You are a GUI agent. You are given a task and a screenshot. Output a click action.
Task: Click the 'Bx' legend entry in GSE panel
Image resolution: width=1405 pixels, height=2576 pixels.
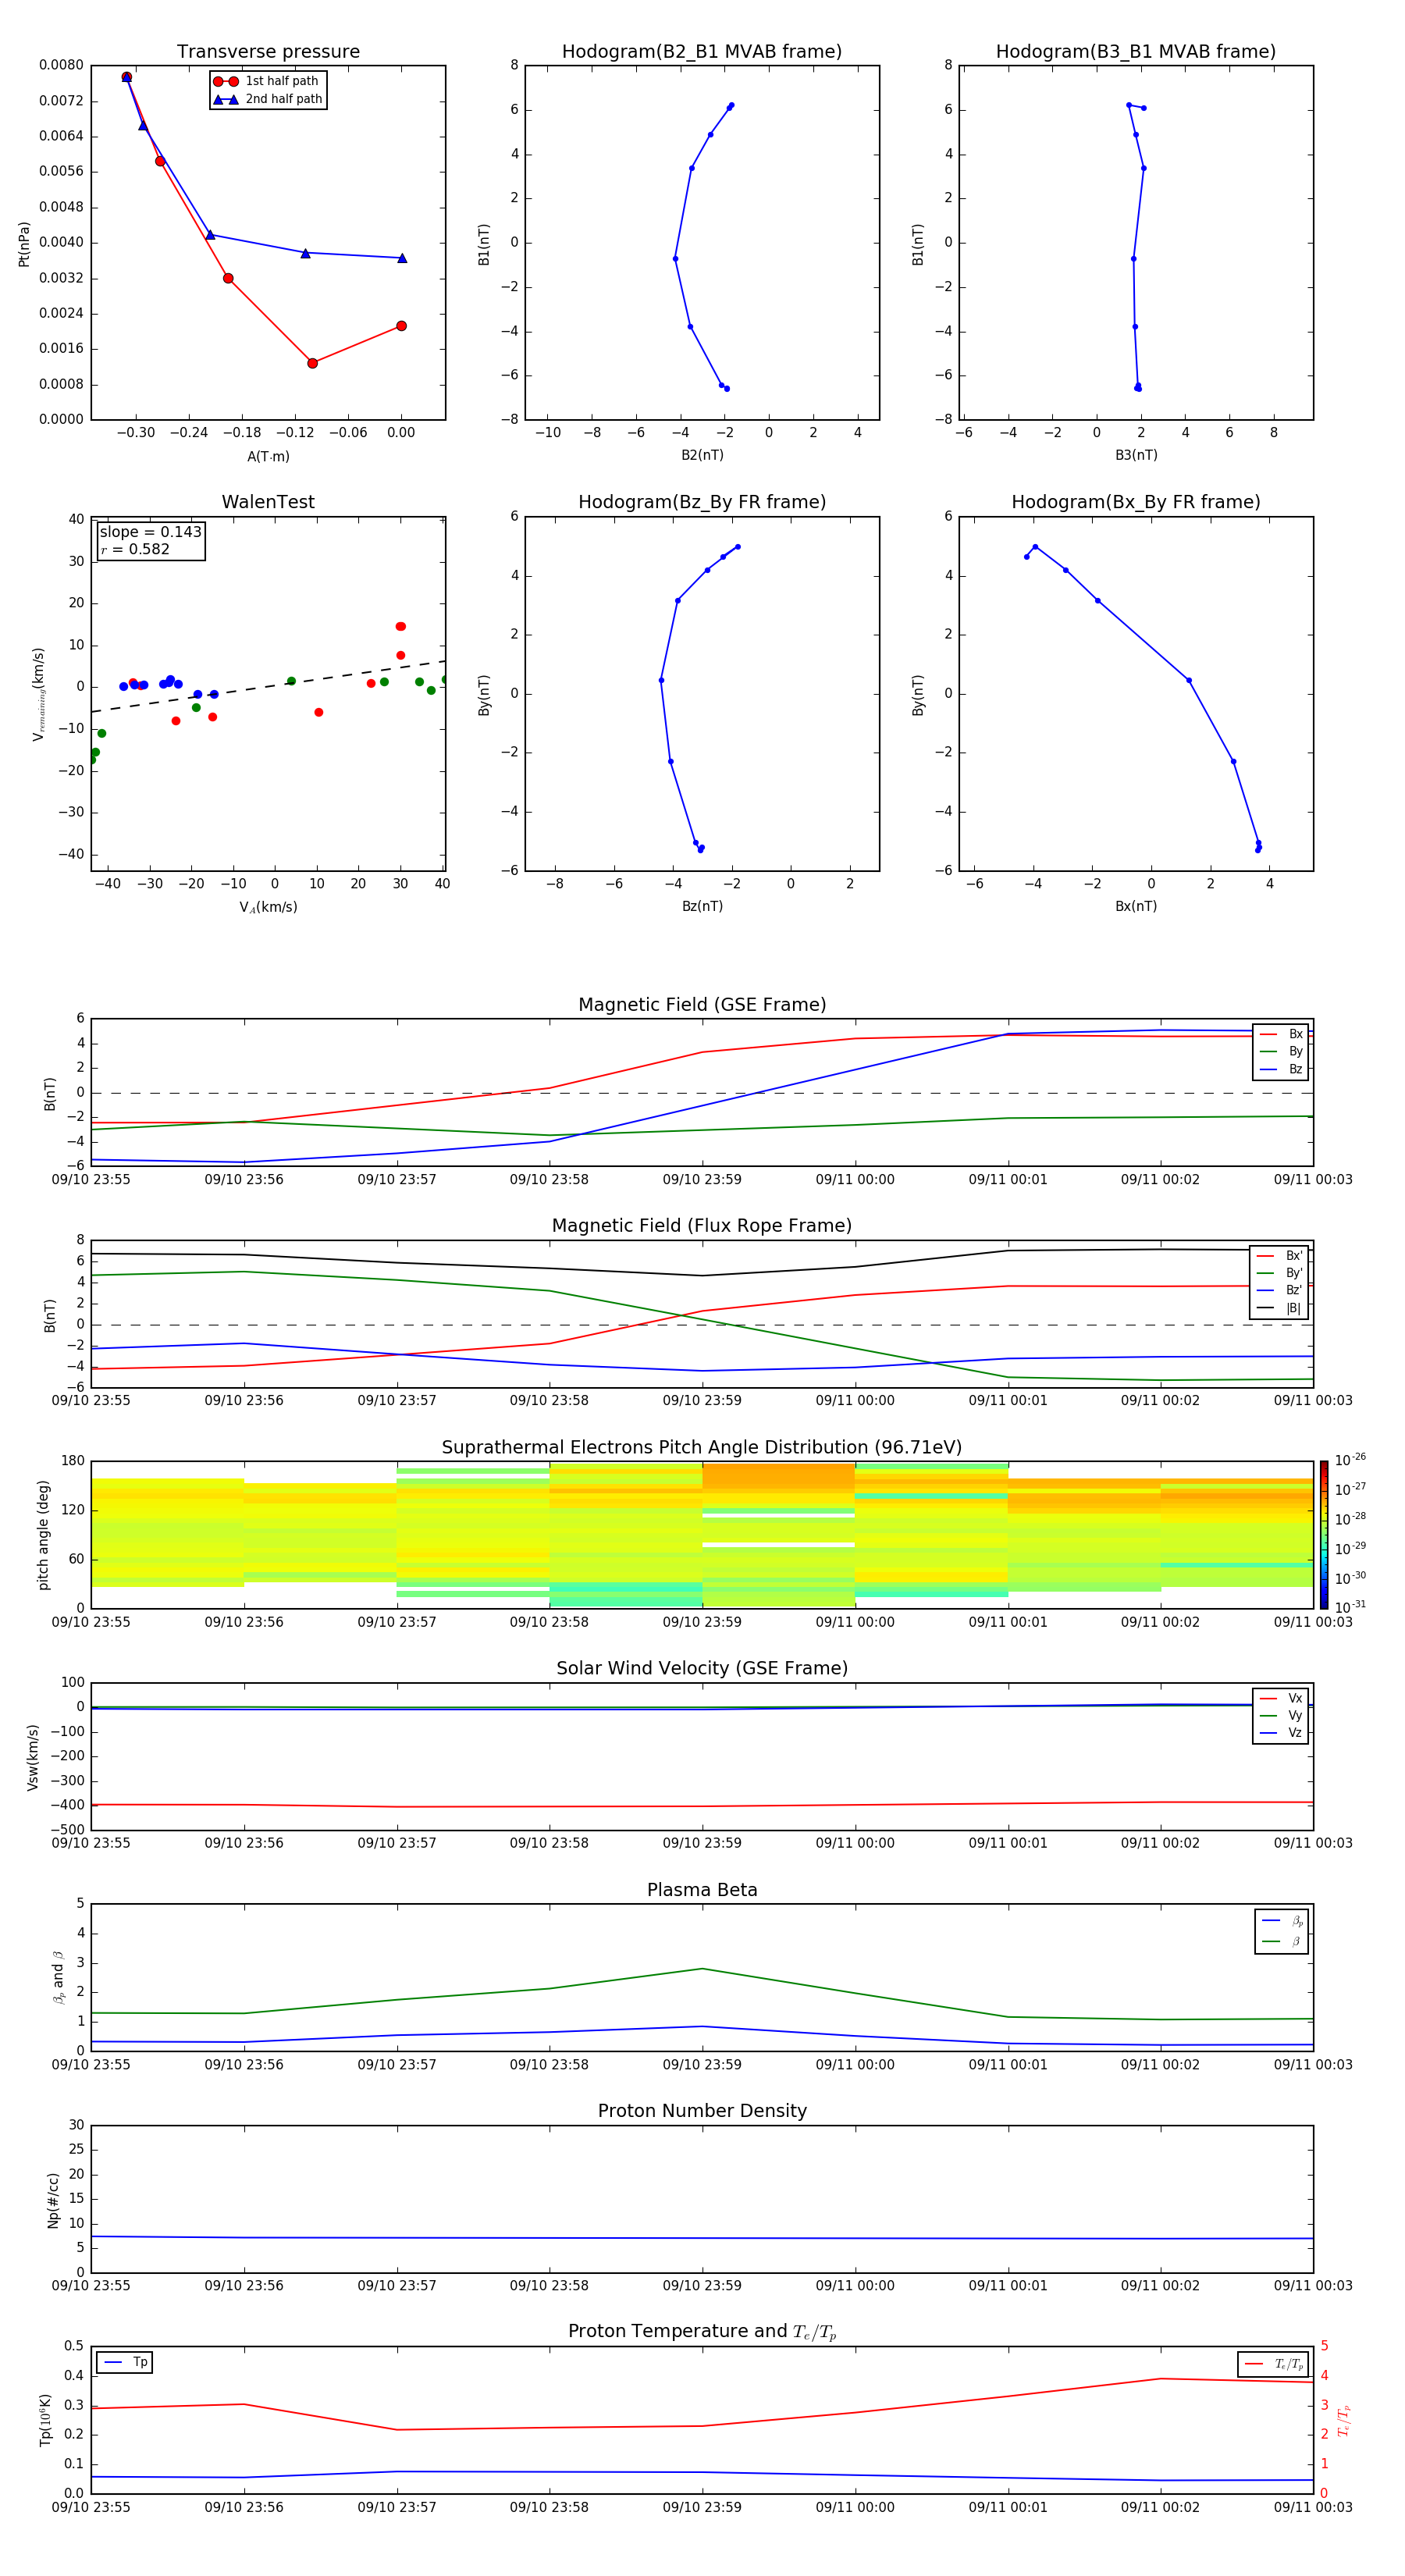pos(1281,1034)
